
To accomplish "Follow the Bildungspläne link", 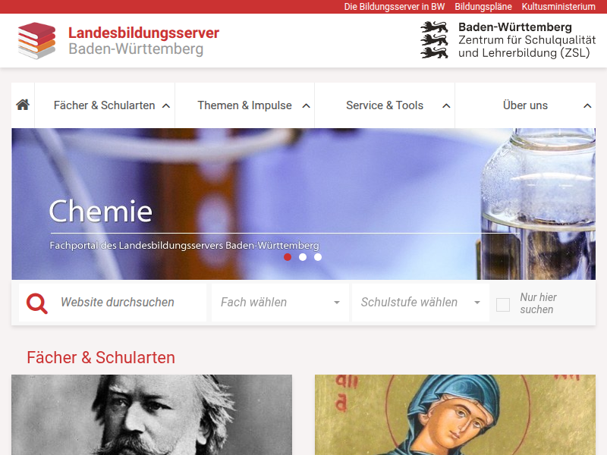I will 483,7.
